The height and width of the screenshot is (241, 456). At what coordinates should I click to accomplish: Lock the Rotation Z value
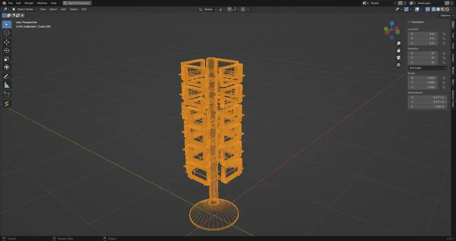pyautogui.click(x=444, y=63)
